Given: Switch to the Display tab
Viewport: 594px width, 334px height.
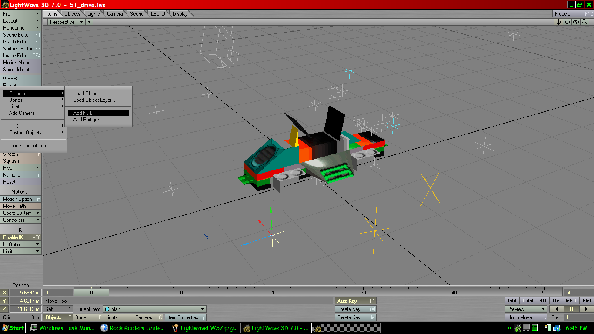Looking at the screenshot, I should (180, 14).
